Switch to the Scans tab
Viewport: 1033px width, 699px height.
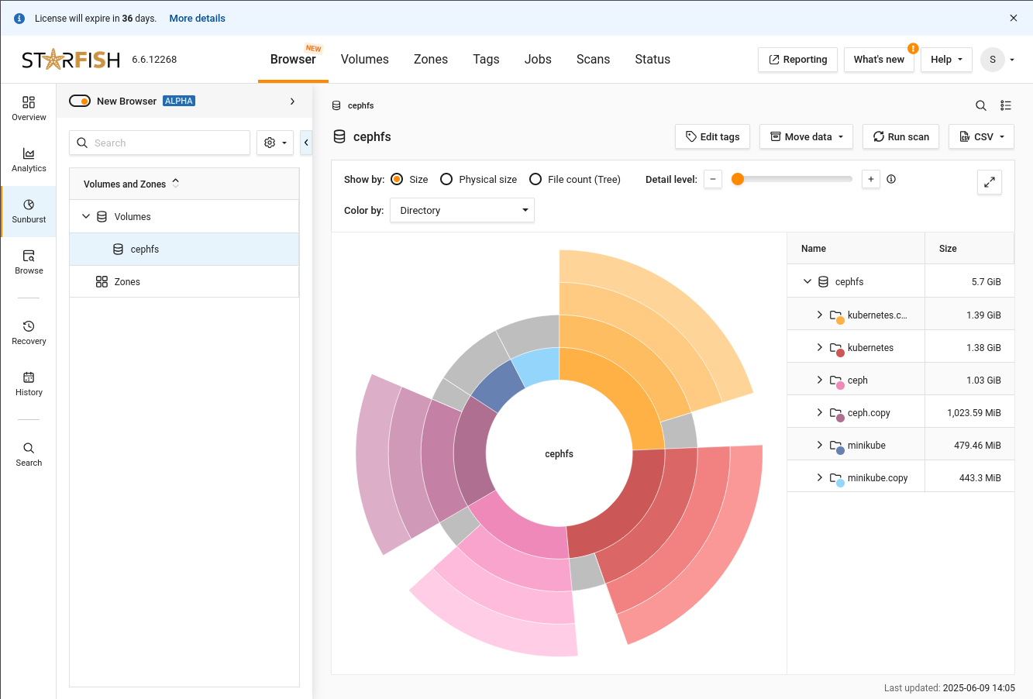(593, 59)
